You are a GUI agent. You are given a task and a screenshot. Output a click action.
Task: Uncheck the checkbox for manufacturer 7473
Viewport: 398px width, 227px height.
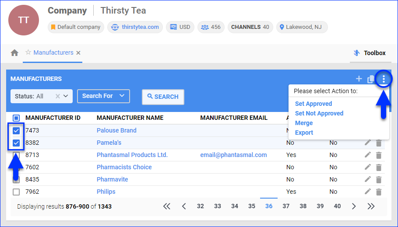16,130
